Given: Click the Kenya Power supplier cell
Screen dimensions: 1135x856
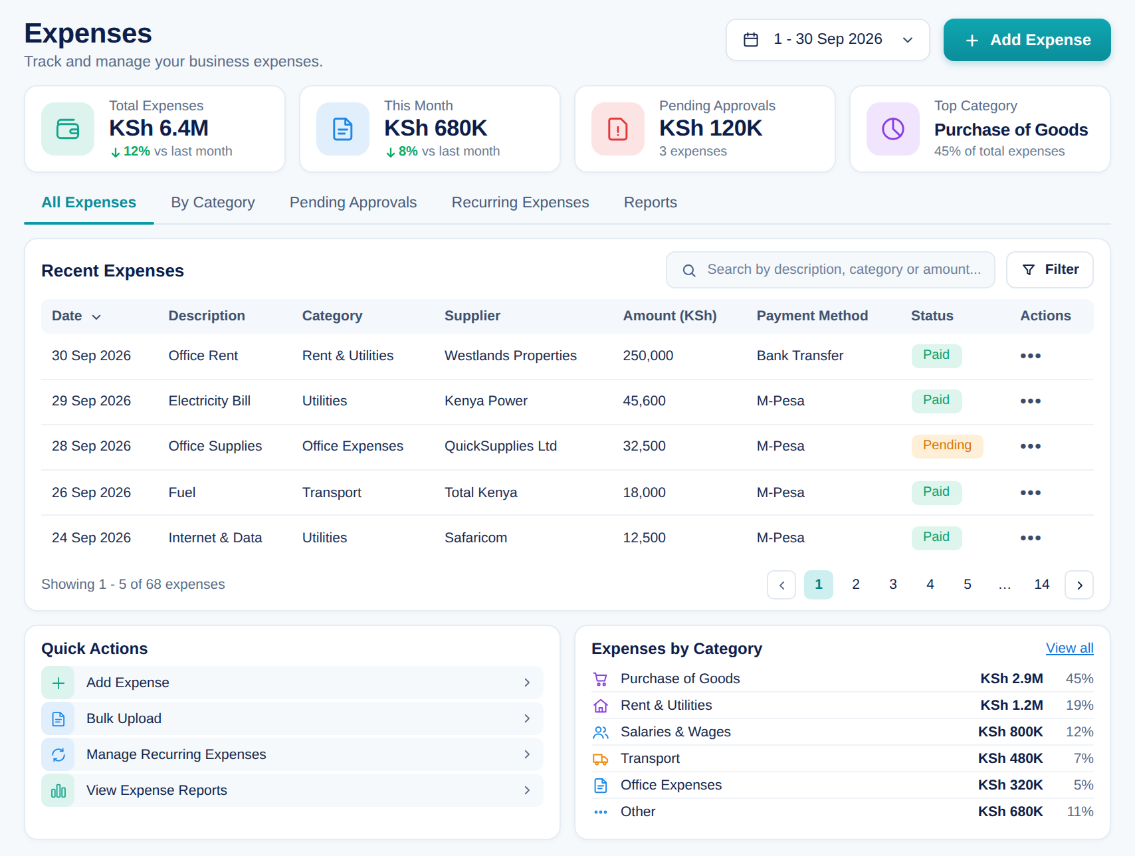Looking at the screenshot, I should pos(486,401).
